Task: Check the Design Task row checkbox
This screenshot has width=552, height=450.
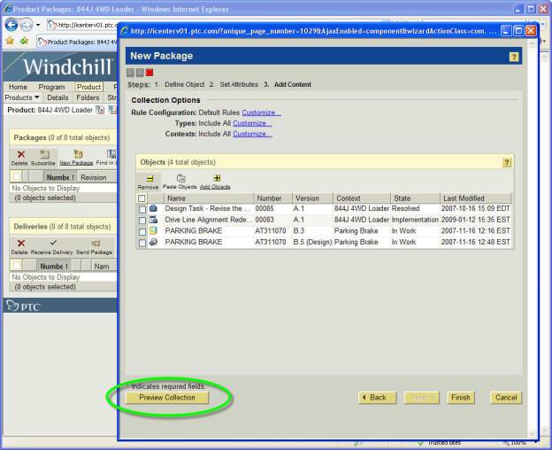Action: click(142, 209)
